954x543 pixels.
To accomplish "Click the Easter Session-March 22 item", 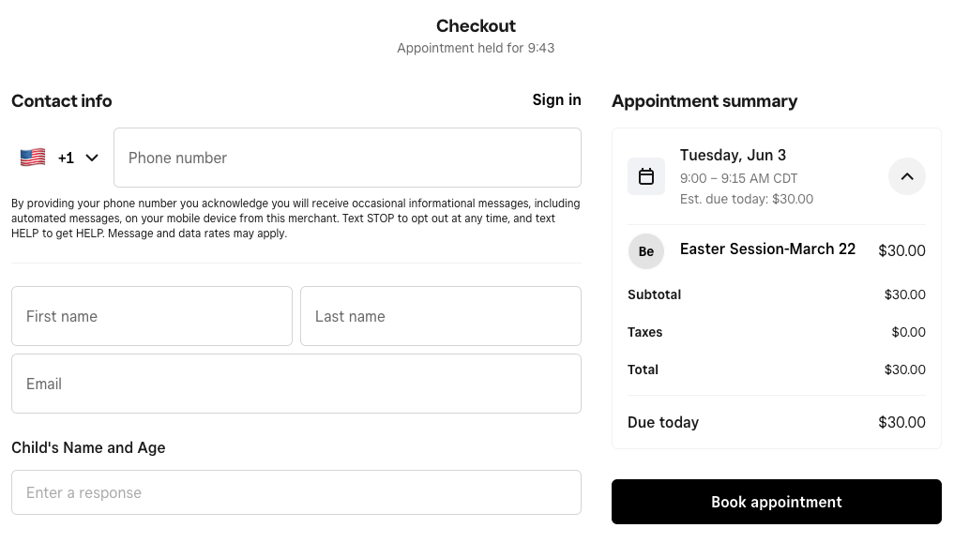I will point(767,249).
